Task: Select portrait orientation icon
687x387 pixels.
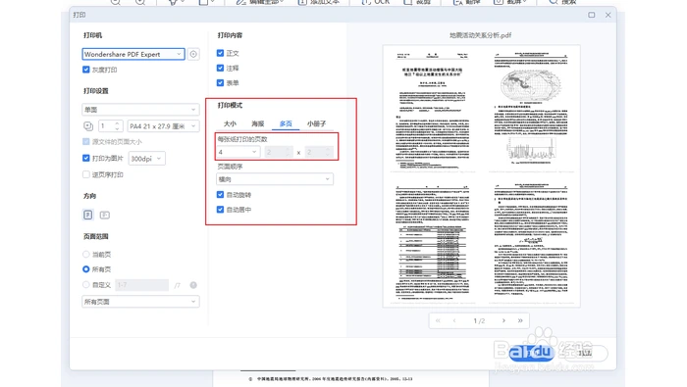Action: 88,215
